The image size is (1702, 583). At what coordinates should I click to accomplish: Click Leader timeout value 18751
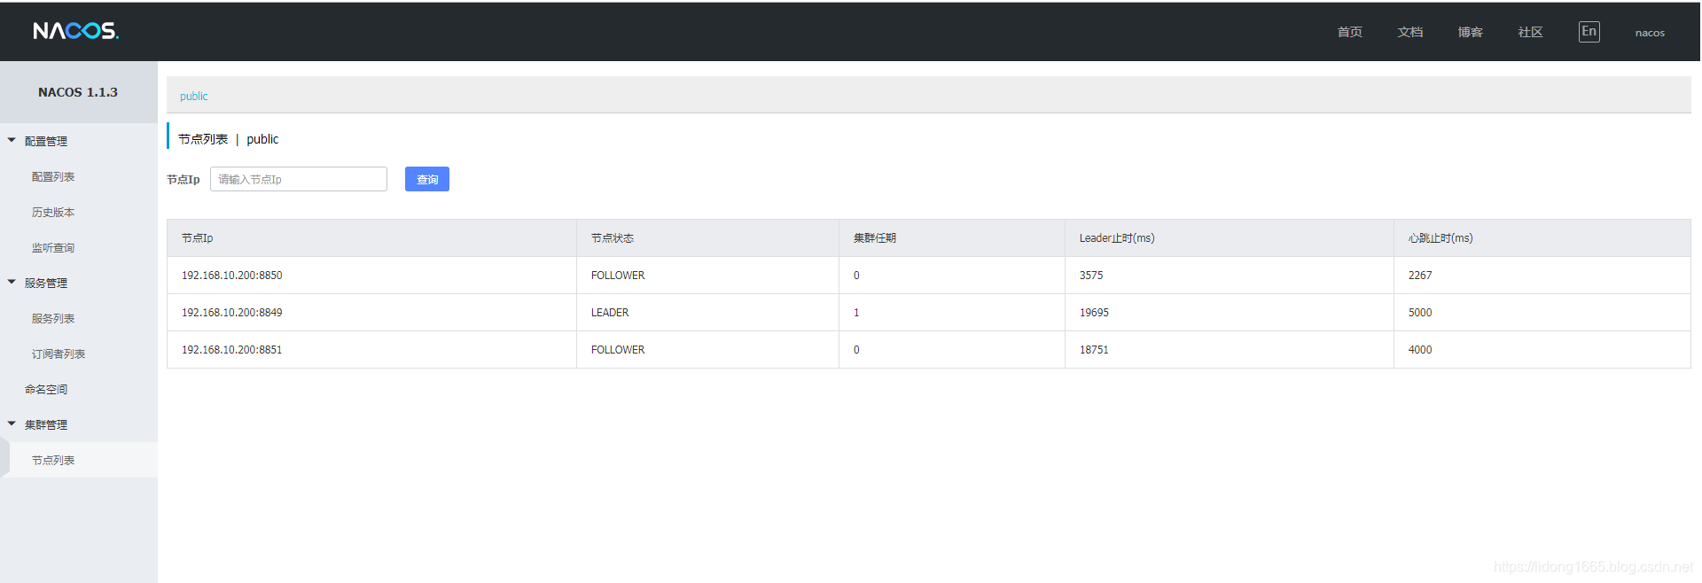coord(1094,350)
